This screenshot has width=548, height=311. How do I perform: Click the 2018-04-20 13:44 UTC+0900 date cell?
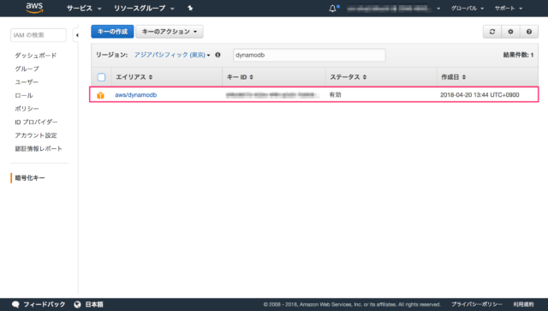479,95
